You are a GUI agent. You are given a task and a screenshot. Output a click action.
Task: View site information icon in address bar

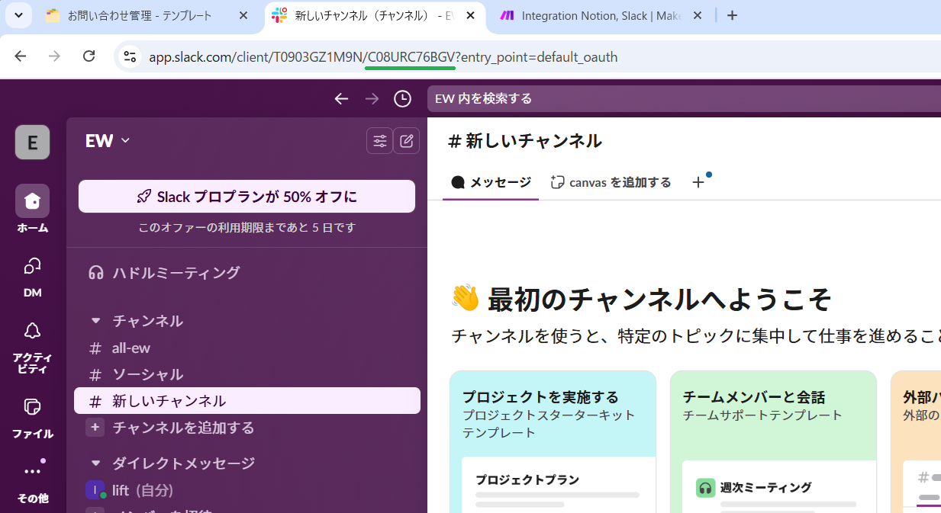(x=130, y=57)
